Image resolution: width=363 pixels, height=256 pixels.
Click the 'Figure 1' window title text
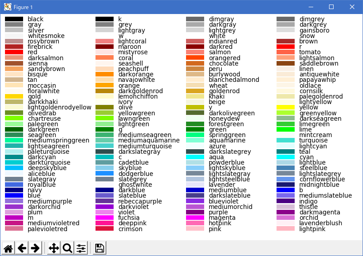point(23,7)
